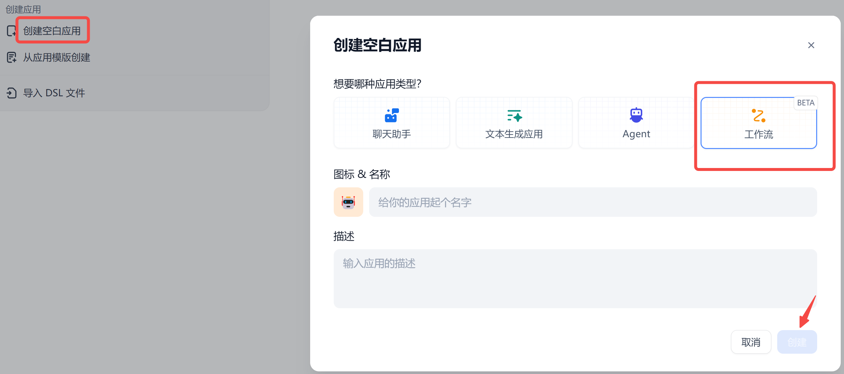Select 文本生成应用 app type
844x374 pixels.
514,134
